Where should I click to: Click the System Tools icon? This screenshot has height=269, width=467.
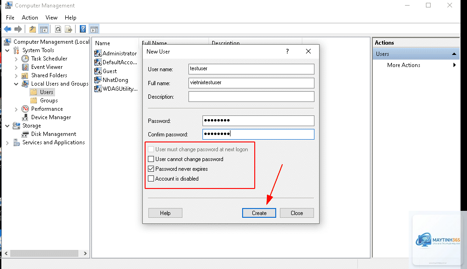pos(16,50)
